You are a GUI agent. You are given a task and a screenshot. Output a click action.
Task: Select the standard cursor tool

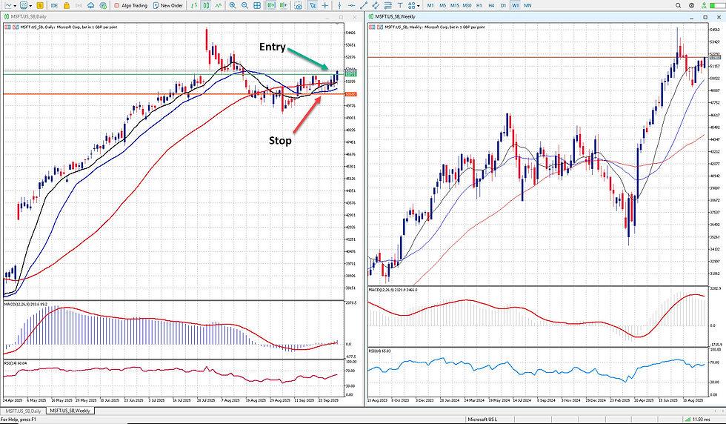tap(313, 6)
